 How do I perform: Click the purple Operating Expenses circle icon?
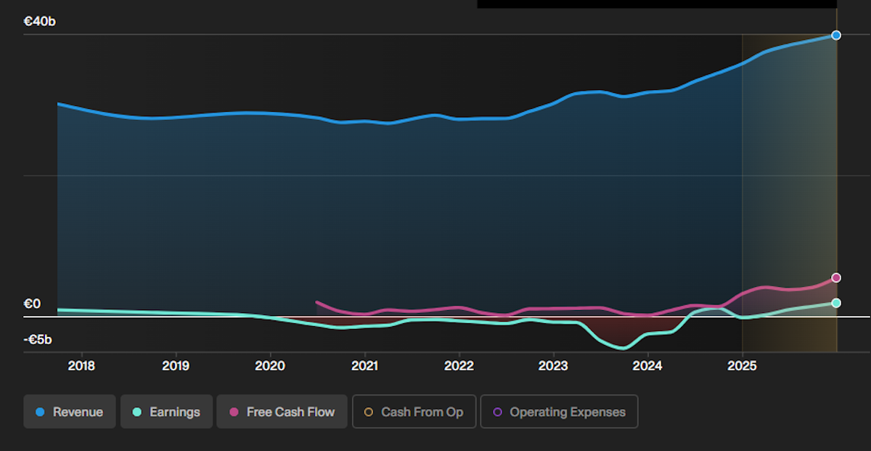(497, 412)
